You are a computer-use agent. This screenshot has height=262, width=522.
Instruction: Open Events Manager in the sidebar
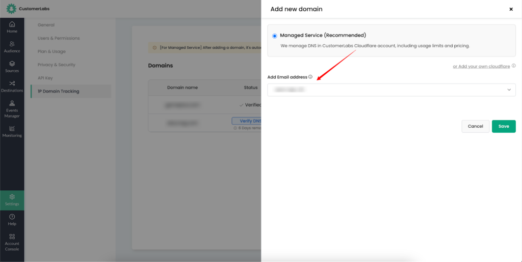click(12, 109)
